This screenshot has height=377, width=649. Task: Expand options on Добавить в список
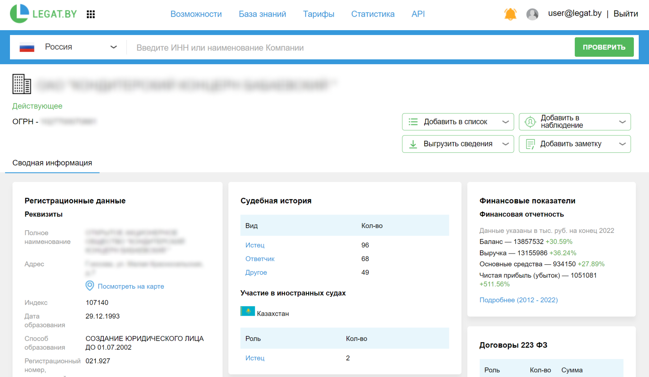[506, 122]
